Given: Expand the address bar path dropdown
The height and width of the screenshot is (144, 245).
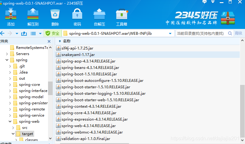Looking at the screenshot, I should click(x=170, y=34).
